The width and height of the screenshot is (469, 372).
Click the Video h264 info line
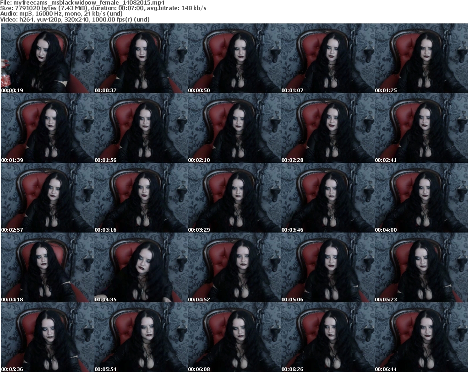[75, 19]
